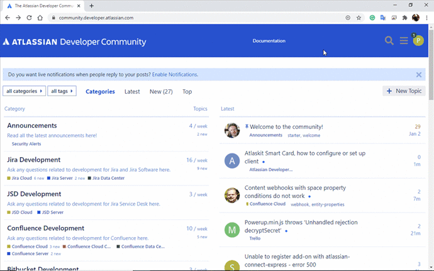Open the search magnifier icon
Viewport: 434px width, 271px height.
click(389, 41)
